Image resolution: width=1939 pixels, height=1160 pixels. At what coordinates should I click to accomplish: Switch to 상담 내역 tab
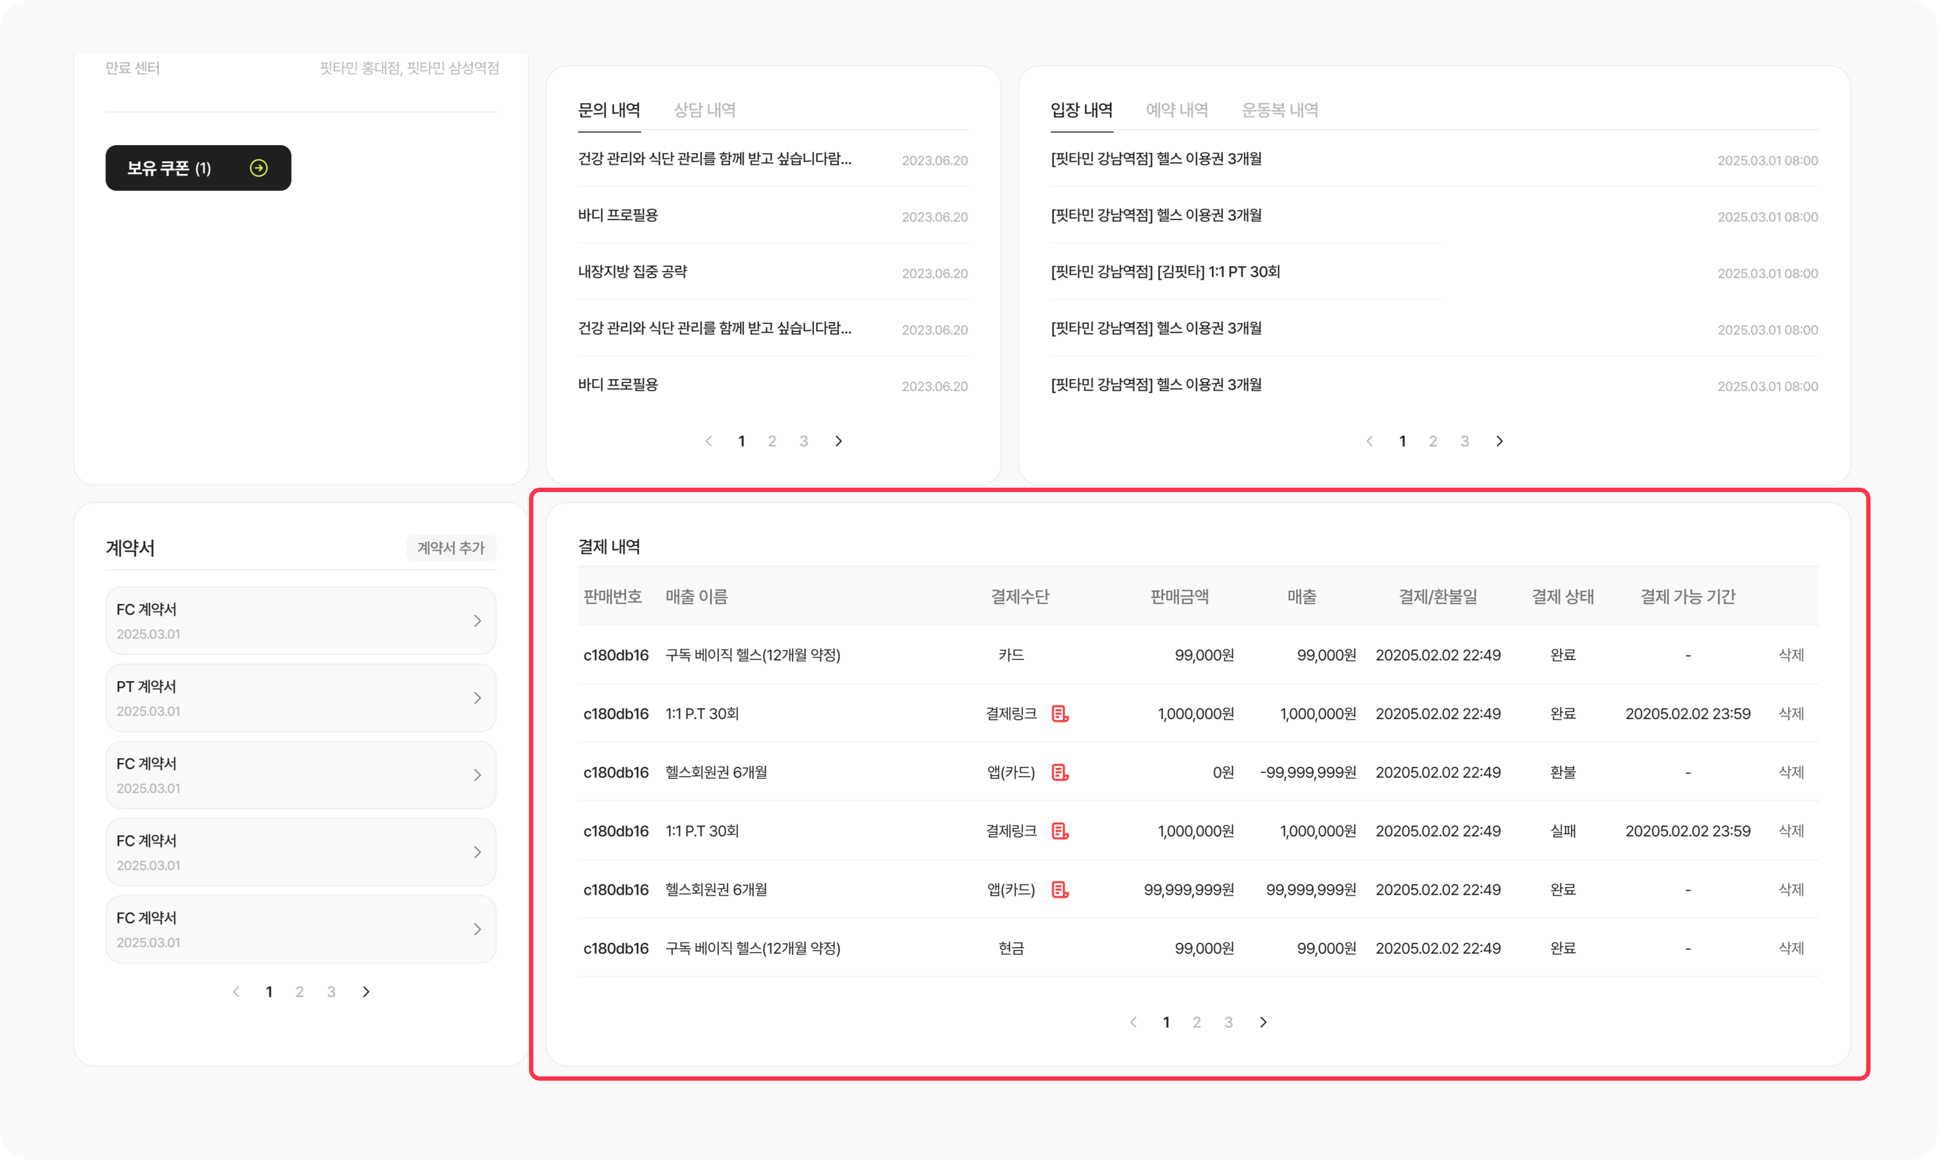[x=704, y=110]
